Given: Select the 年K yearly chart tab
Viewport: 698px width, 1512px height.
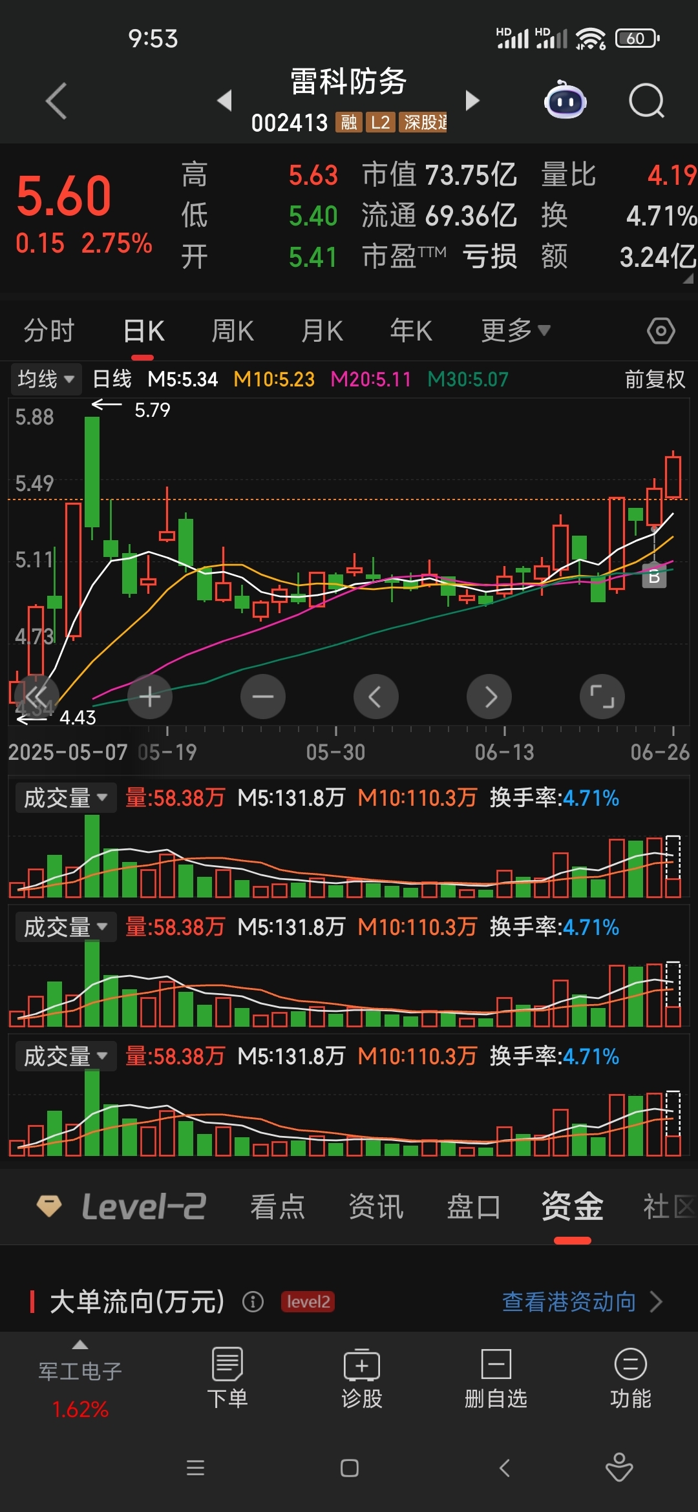Looking at the screenshot, I should point(411,331).
